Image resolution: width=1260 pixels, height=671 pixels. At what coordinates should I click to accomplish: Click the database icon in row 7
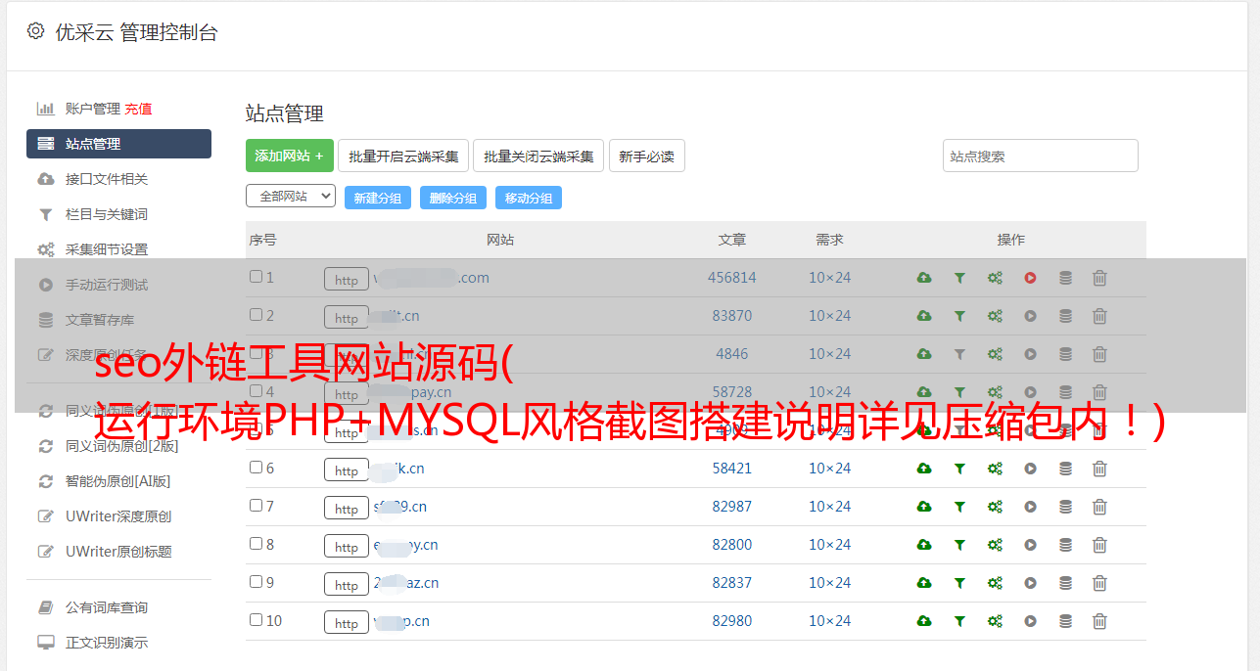tap(1065, 507)
